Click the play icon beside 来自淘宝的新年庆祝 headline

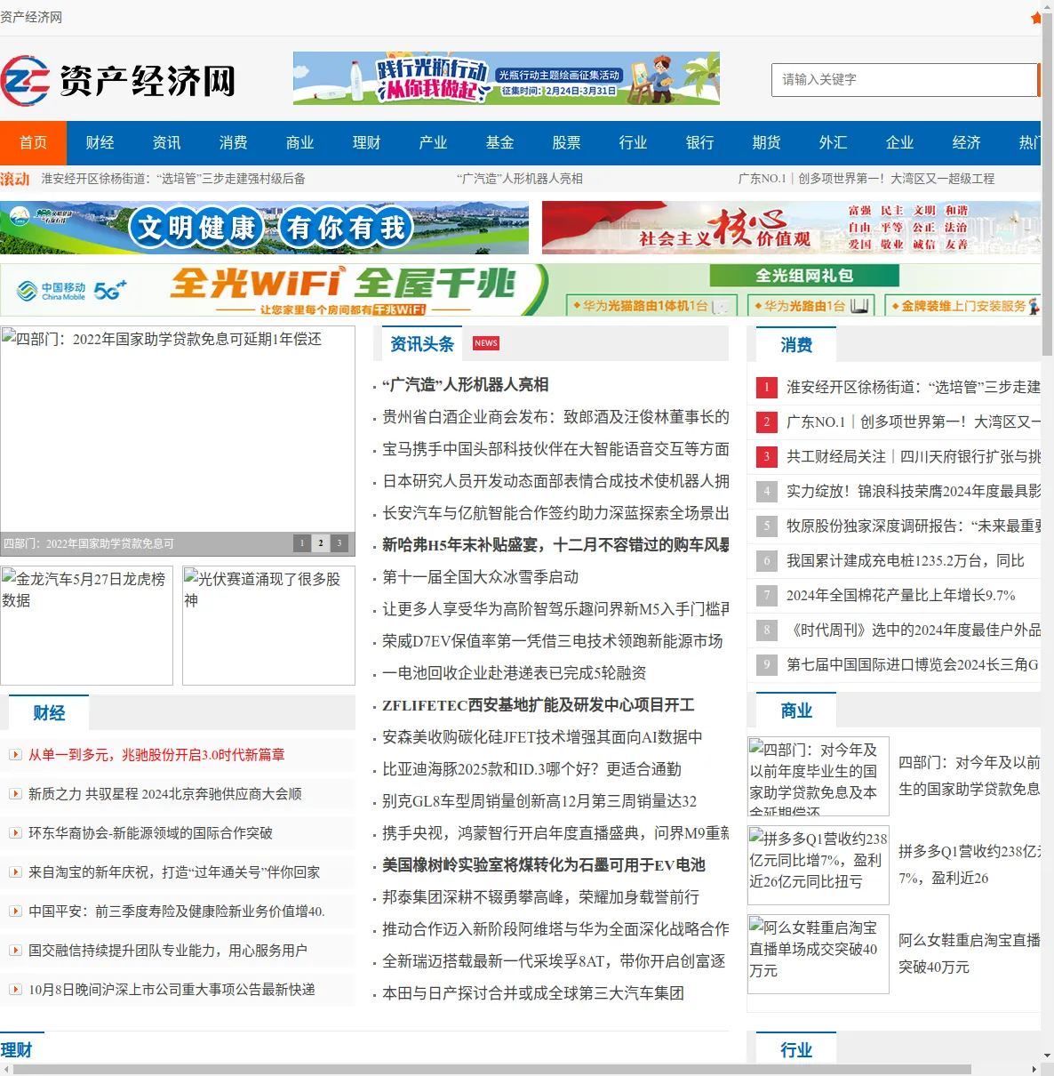click(15, 872)
